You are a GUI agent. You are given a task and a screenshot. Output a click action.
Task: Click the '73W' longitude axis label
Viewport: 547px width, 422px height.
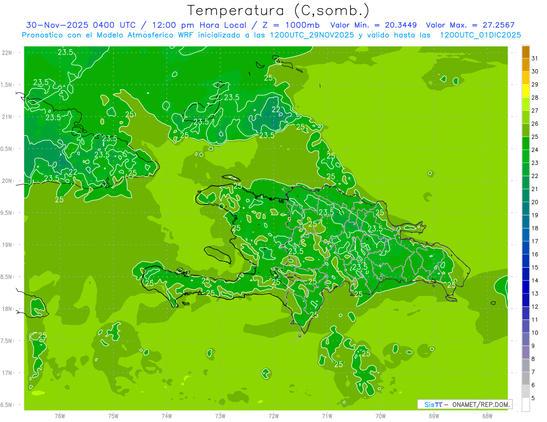(x=220, y=416)
